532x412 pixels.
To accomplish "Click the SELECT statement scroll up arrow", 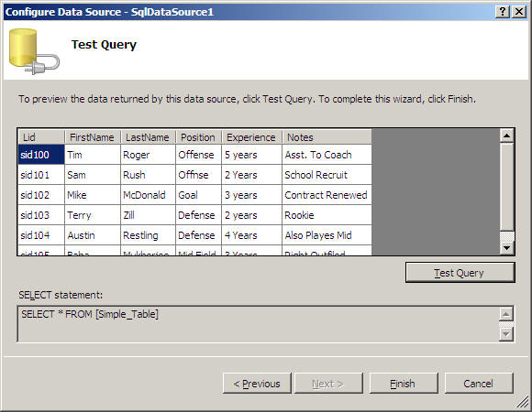I will pyautogui.click(x=506, y=315).
